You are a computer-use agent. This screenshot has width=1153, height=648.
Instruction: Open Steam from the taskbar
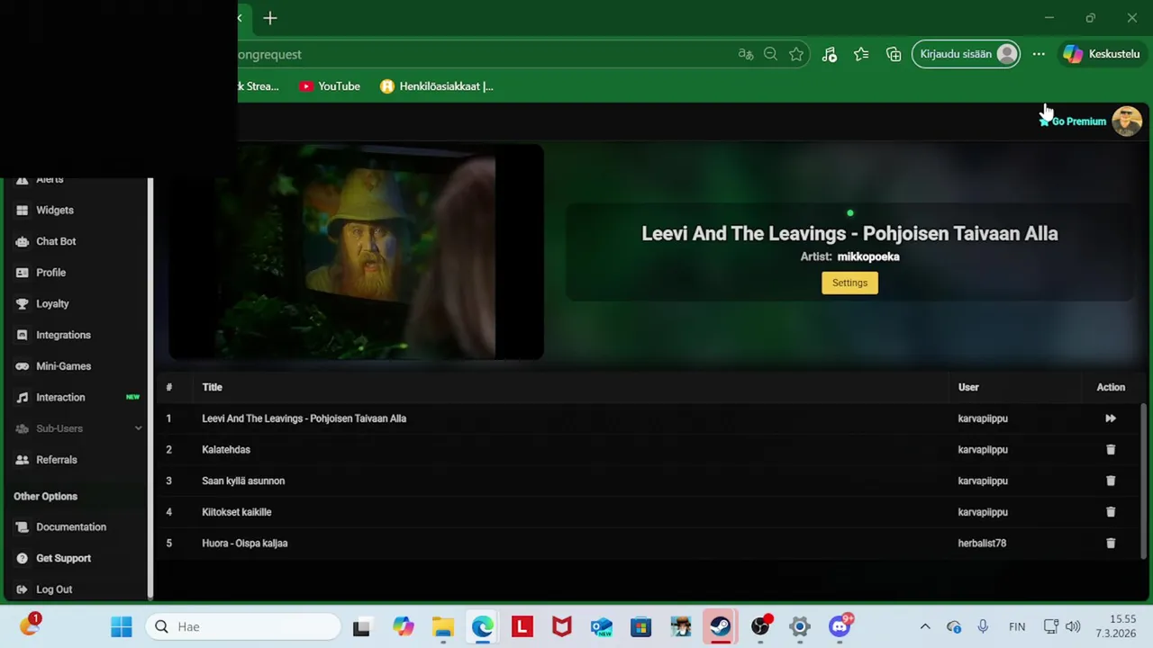point(721,626)
